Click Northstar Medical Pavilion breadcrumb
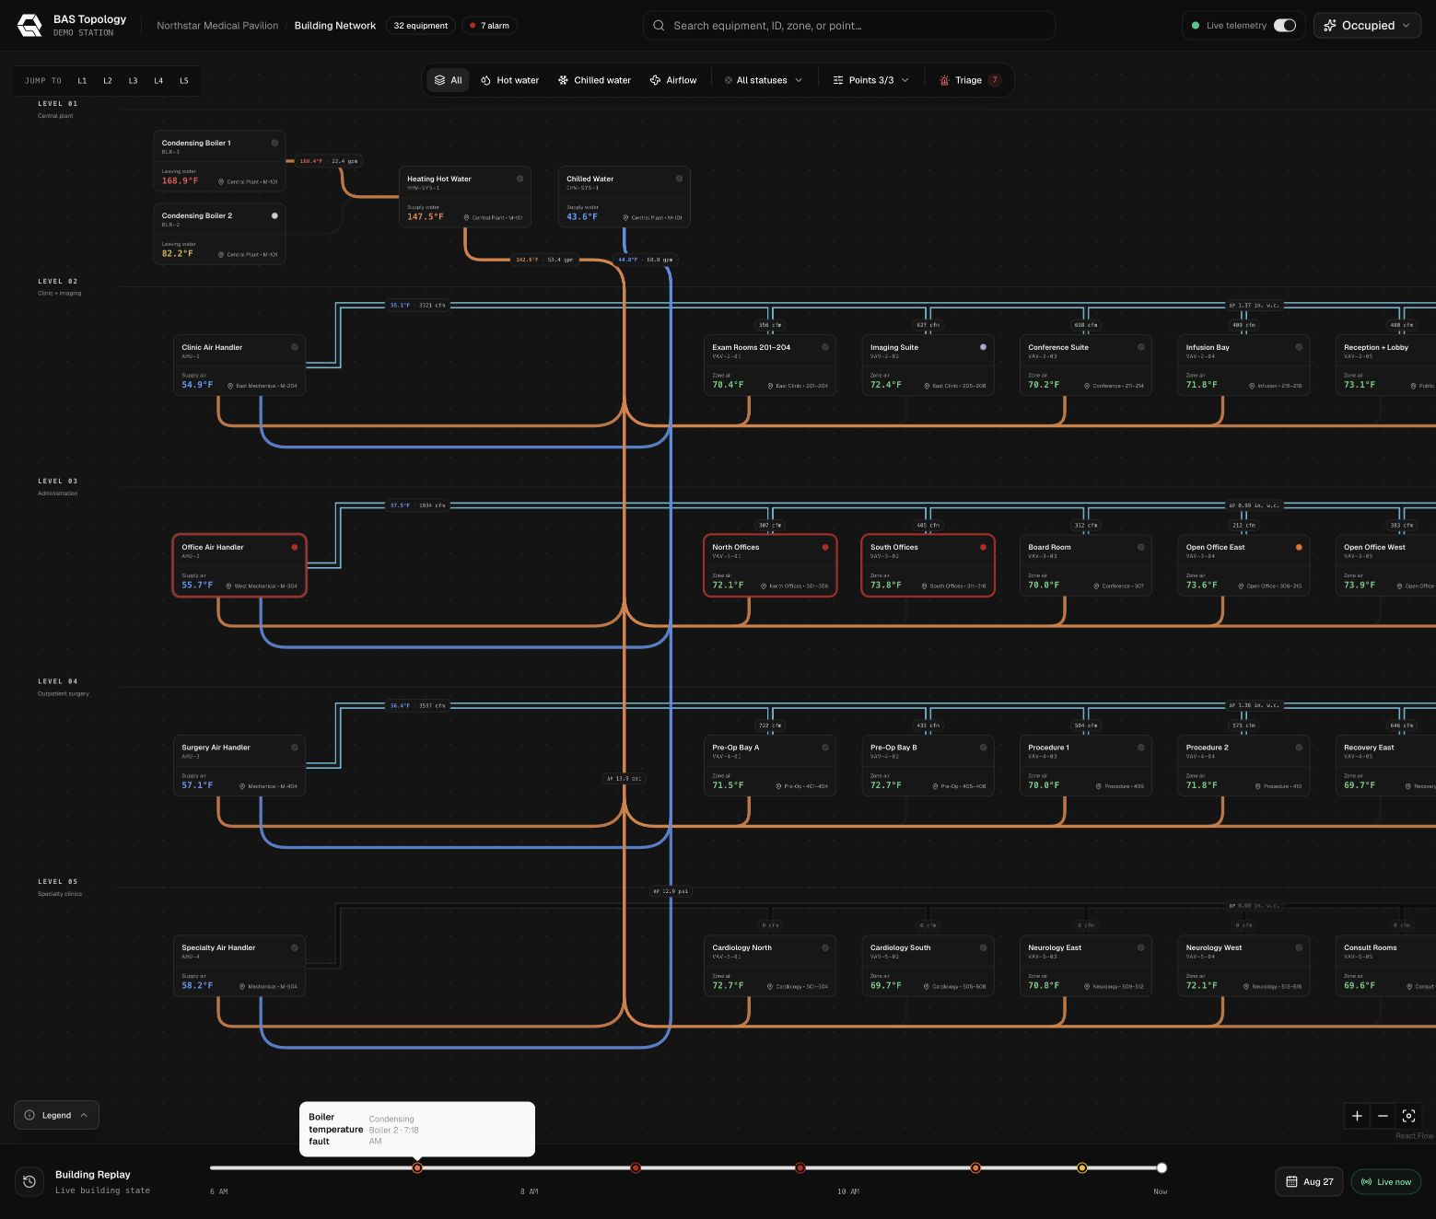 217,26
